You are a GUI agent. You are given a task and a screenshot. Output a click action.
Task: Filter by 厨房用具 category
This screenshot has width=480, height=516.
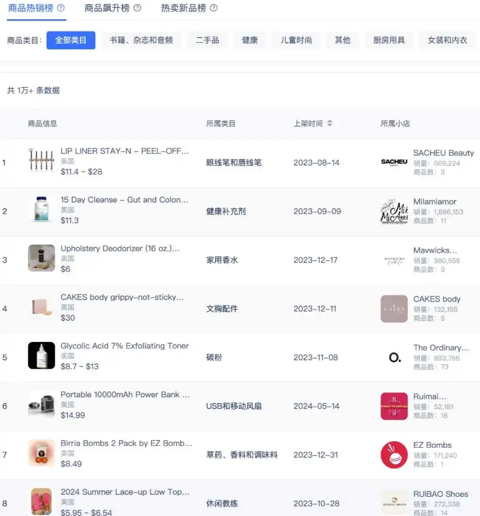[389, 40]
